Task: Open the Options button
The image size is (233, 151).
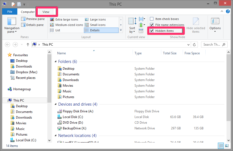Action: tap(215, 25)
